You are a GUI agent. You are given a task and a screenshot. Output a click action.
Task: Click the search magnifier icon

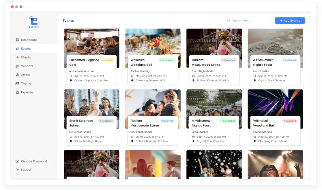click(229, 21)
